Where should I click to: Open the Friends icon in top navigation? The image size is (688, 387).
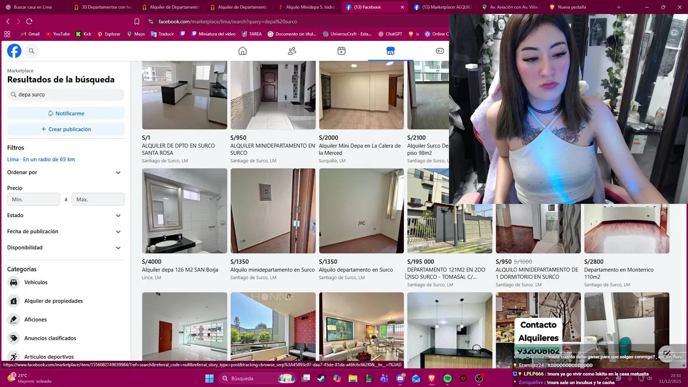tap(292, 51)
